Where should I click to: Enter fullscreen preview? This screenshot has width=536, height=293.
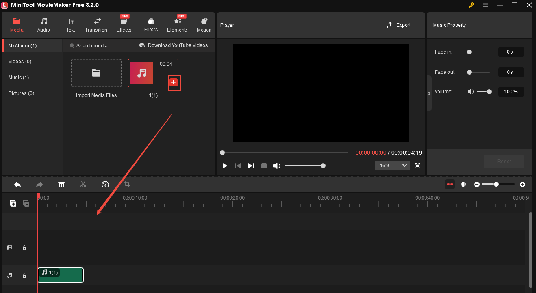(417, 166)
